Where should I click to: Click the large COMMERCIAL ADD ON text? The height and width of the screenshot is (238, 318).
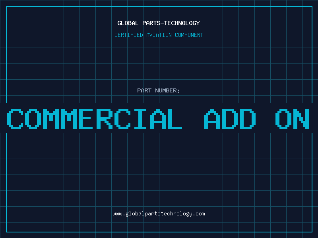coord(158,119)
